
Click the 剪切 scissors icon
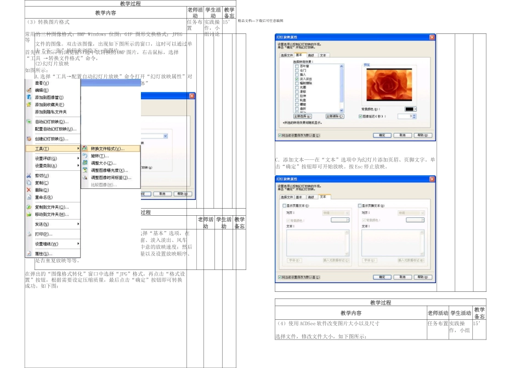[29, 176]
